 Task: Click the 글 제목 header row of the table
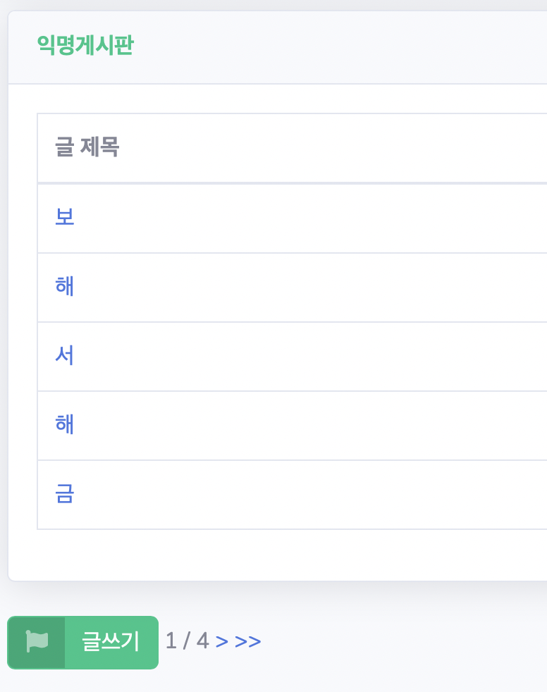(293, 148)
